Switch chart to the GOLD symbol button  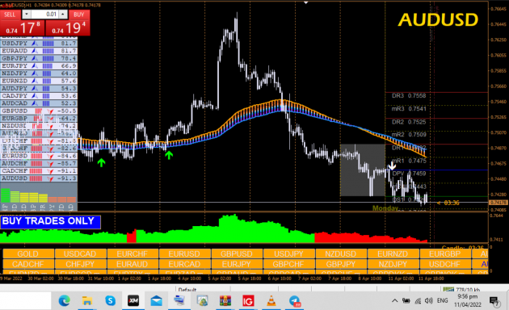point(28,253)
